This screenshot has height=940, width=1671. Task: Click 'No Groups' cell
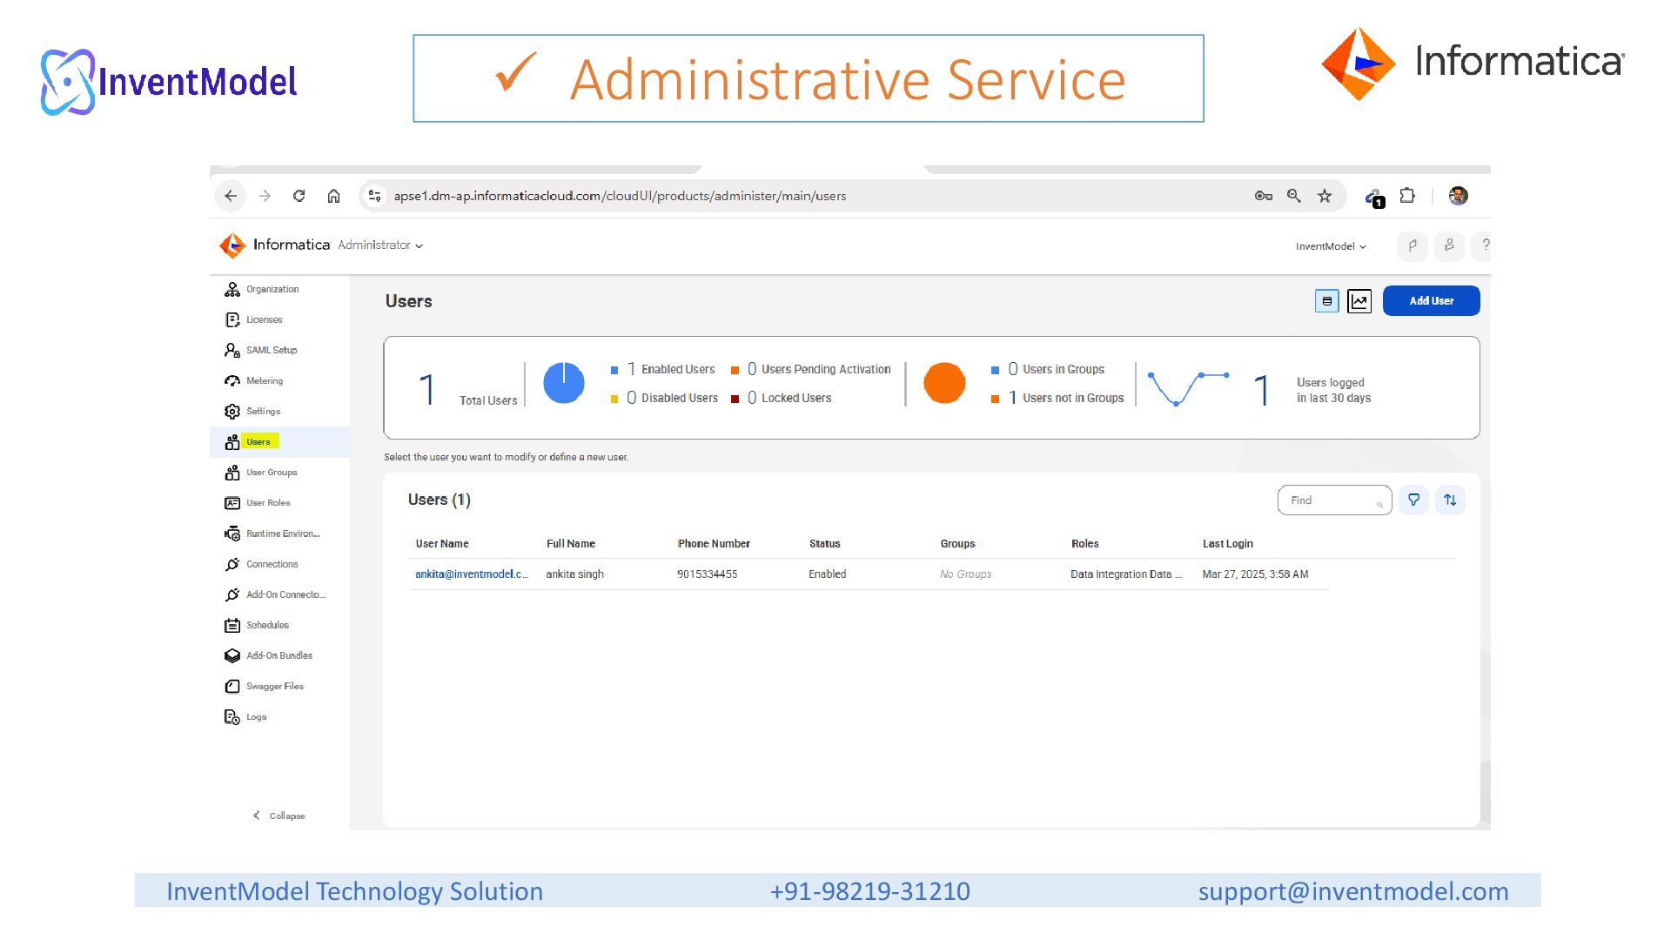[965, 574]
